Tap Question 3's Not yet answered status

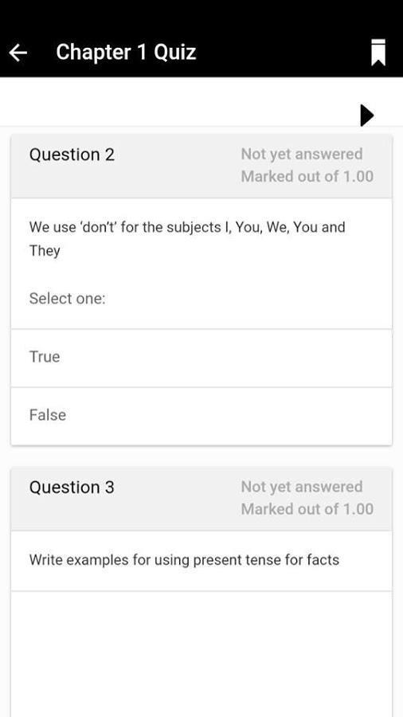click(302, 487)
